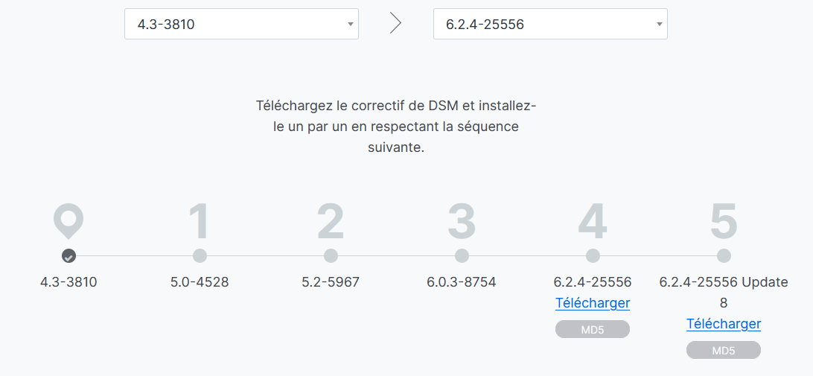The width and height of the screenshot is (813, 376).
Task: Click the location pin icon above 4.3-3810
Action: pos(68,221)
